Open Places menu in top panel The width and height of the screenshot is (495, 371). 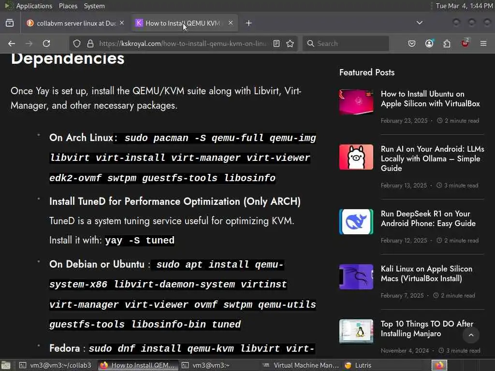pyautogui.click(x=68, y=6)
